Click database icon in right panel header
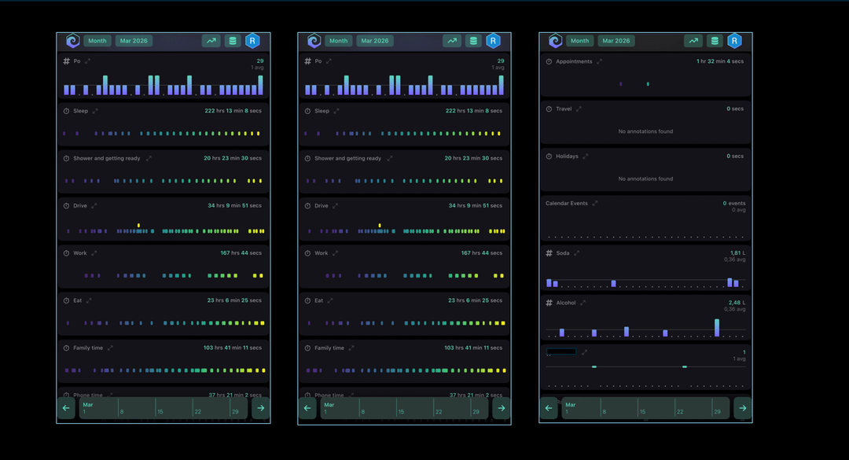 pos(715,41)
